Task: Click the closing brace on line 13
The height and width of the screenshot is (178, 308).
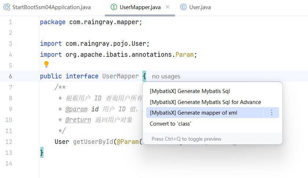Action: 42,152
